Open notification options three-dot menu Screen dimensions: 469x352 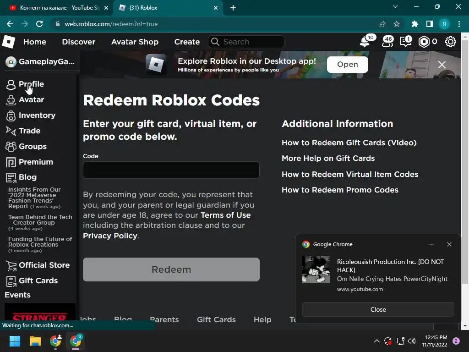[431, 244]
